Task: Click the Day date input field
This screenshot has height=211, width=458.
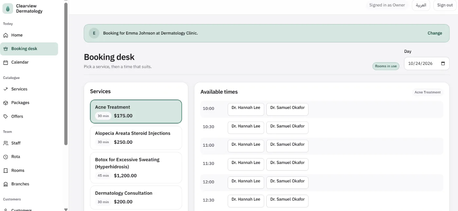Action: pyautogui.click(x=427, y=64)
